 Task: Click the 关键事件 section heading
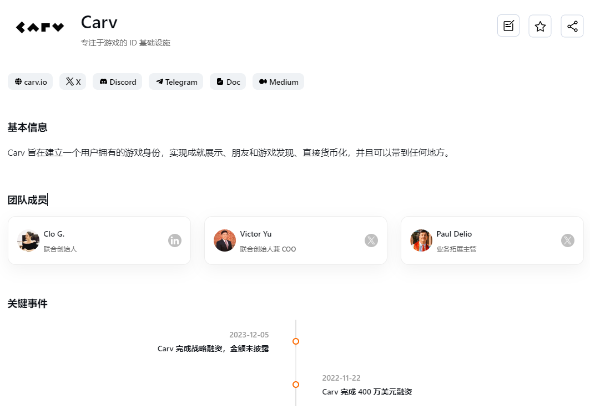click(x=27, y=304)
